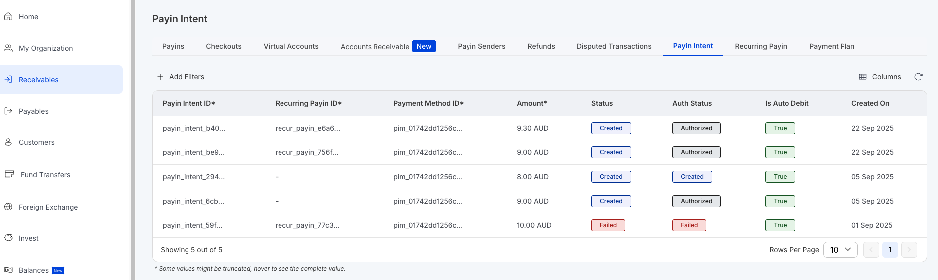
Task: Click recurring ID recur_payin_e6a6...
Action: pos(308,128)
